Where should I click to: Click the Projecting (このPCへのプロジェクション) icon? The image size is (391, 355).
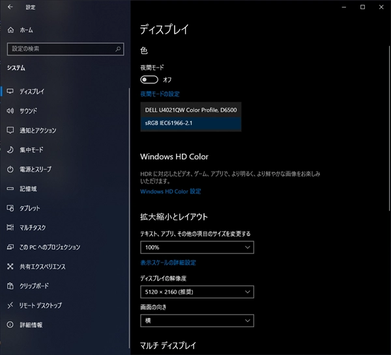pyautogui.click(x=10, y=247)
